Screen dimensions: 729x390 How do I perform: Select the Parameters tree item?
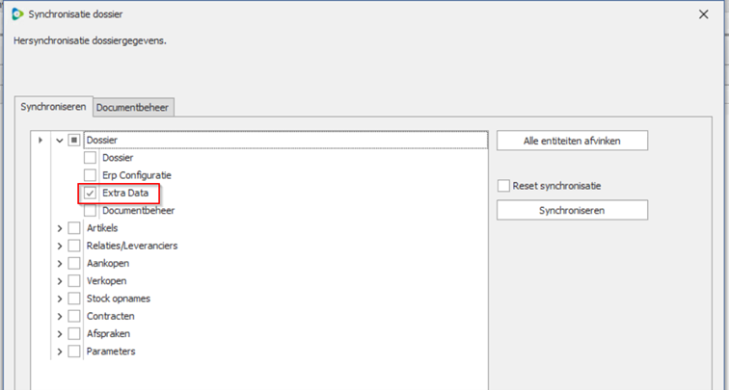tap(110, 351)
